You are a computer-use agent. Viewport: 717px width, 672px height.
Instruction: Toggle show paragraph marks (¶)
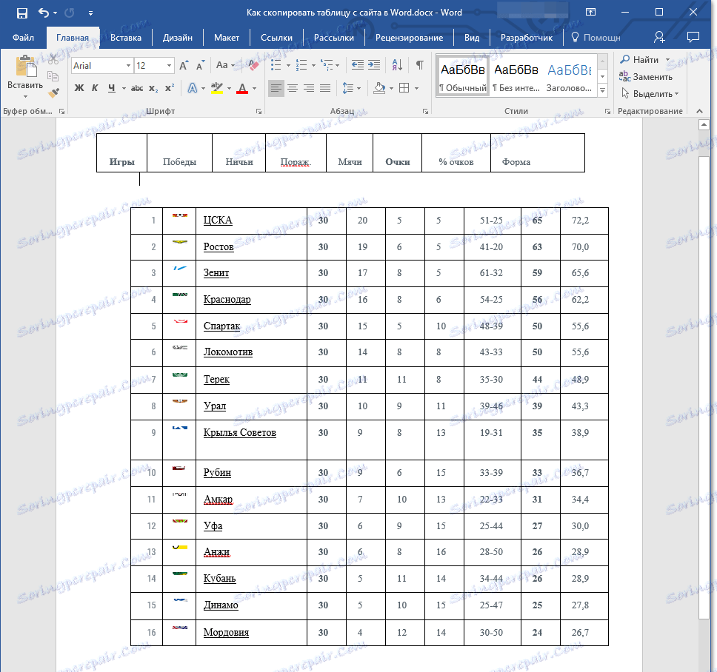419,65
